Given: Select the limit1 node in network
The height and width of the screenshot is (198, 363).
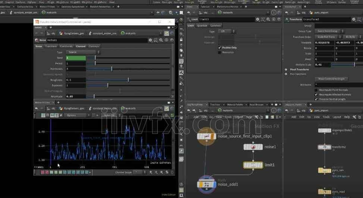Looking at the screenshot, I should (x=253, y=165).
